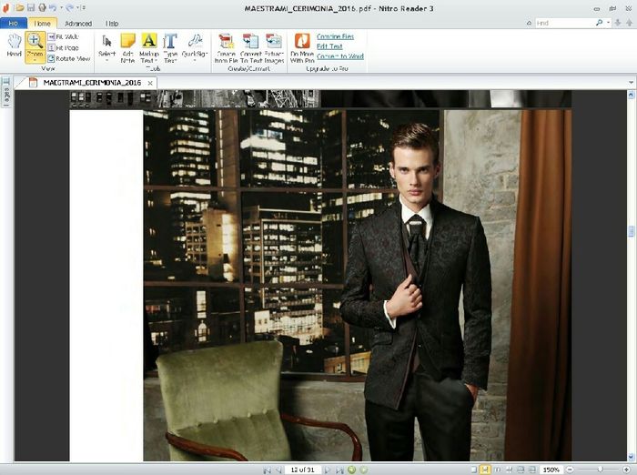
Task: Click the Extract Images icon
Action: click(x=274, y=46)
